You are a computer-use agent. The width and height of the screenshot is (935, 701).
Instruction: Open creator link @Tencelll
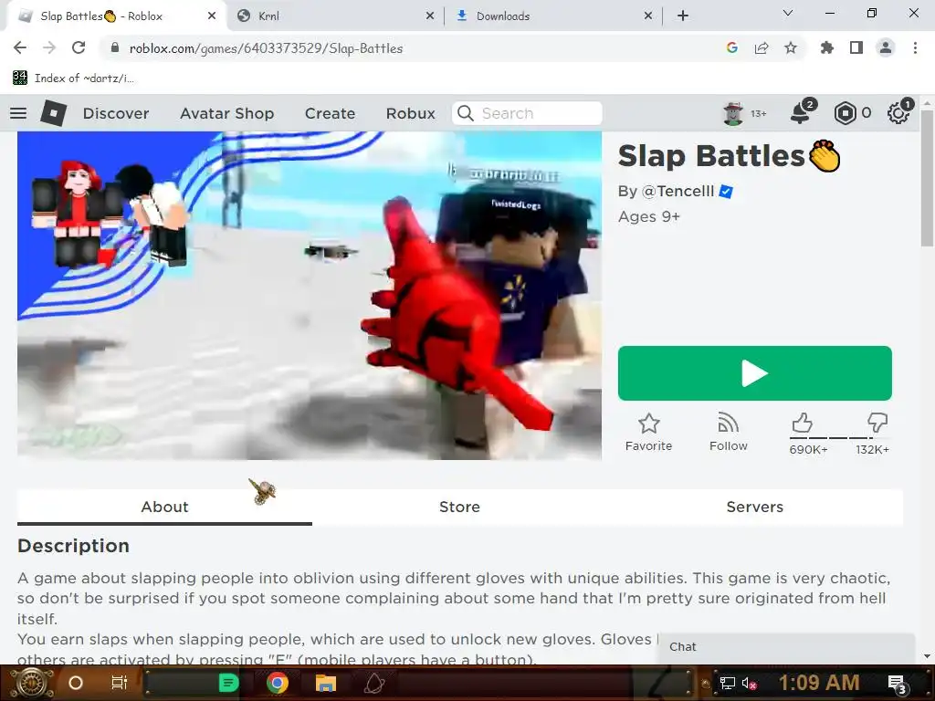tap(678, 192)
